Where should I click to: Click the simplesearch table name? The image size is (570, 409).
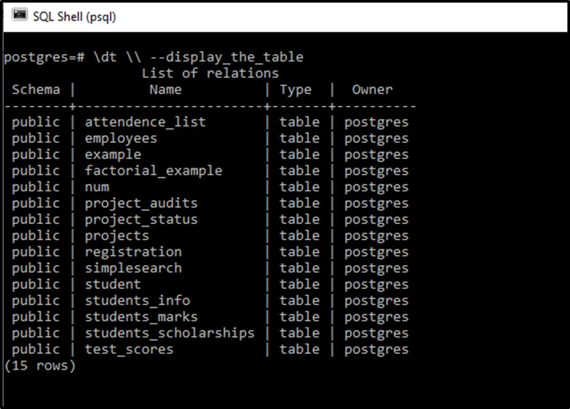click(x=133, y=268)
